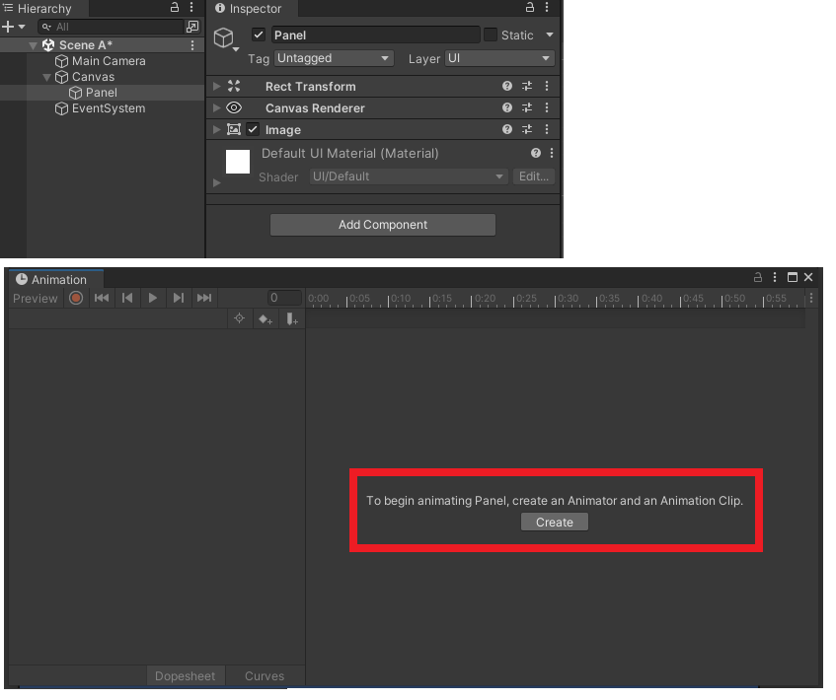This screenshot has width=836, height=700.
Task: Expand the Default UI Material section
Action: click(x=217, y=182)
